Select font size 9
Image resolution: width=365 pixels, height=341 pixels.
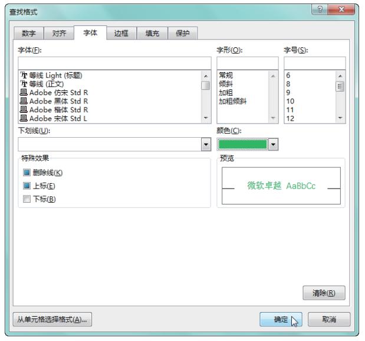point(288,93)
